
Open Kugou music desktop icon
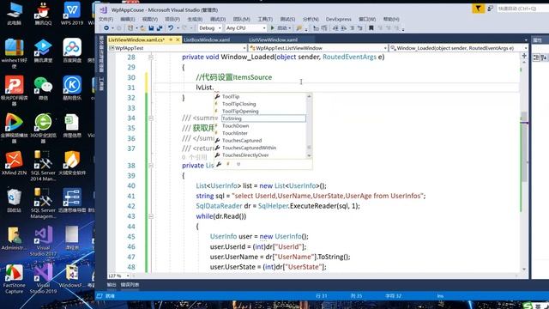pyautogui.click(x=72, y=88)
